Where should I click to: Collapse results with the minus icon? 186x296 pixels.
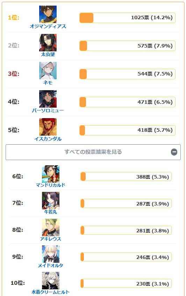click(174, 152)
